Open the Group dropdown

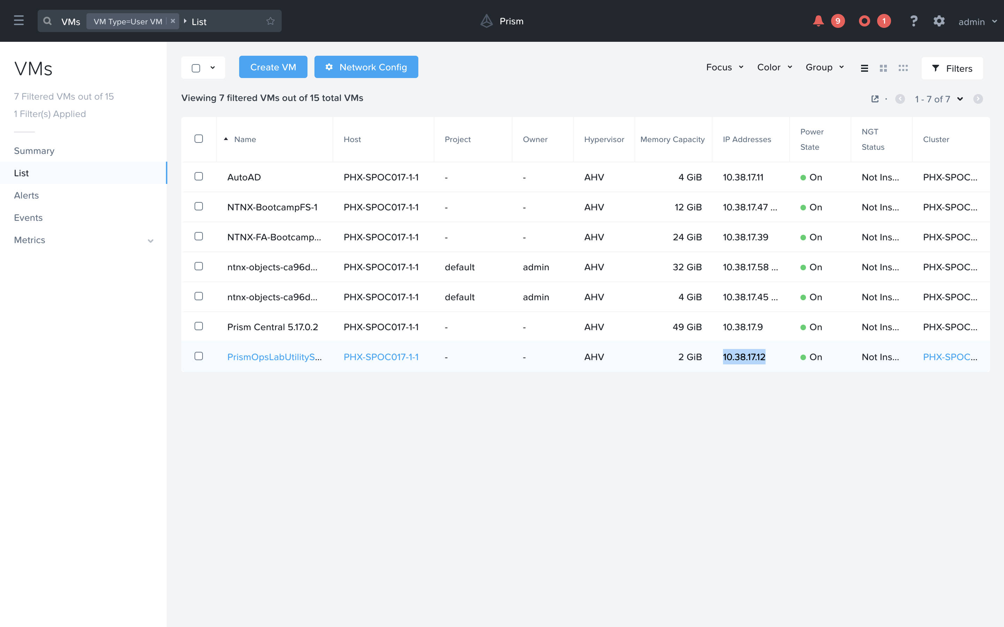825,67
